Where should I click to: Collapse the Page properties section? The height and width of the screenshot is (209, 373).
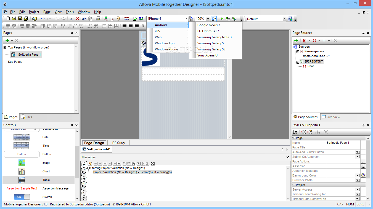tap(293, 138)
